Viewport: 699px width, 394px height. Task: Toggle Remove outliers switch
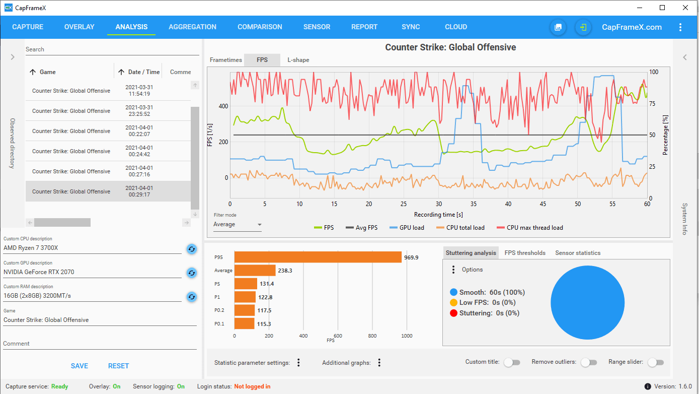tap(589, 362)
